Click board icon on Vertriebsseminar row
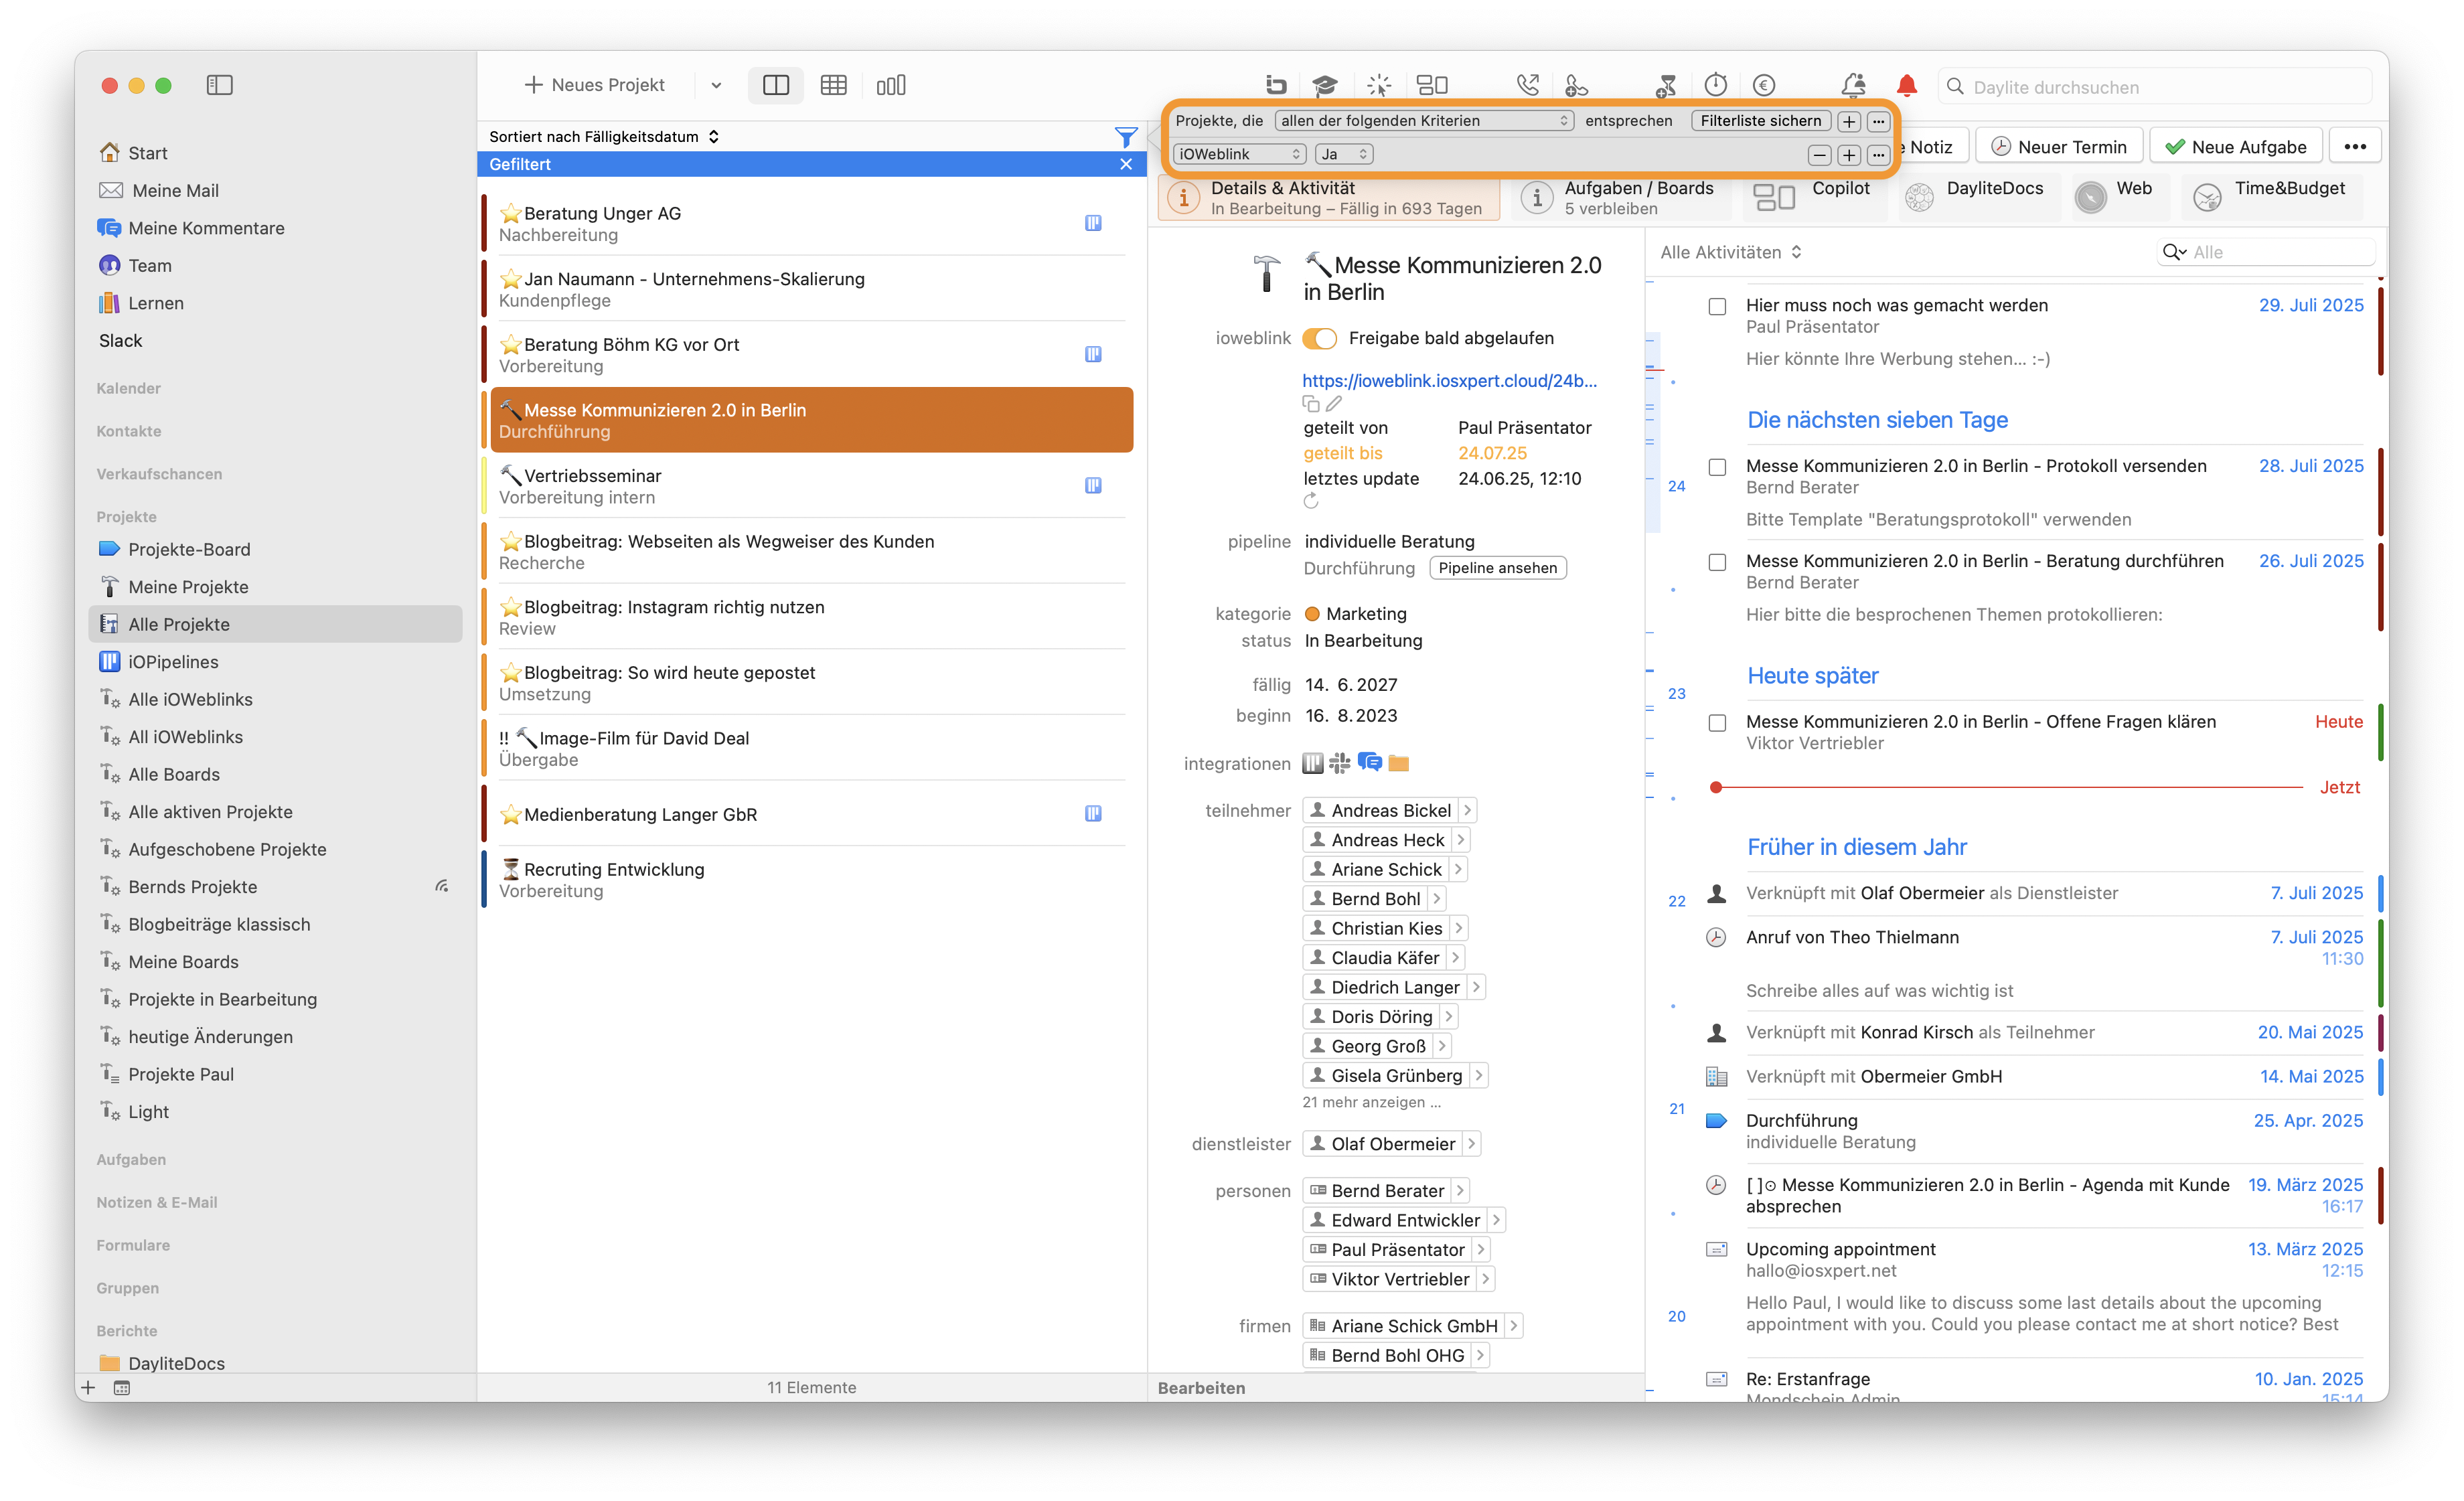Screen dimensions: 2464x1501 tap(1093, 485)
